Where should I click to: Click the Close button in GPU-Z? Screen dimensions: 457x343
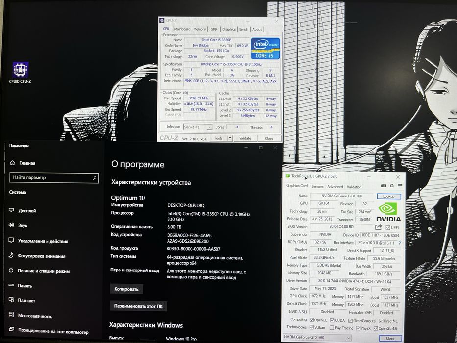tap(390, 338)
